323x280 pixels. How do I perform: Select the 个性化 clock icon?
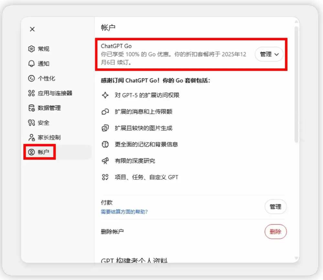31,78
